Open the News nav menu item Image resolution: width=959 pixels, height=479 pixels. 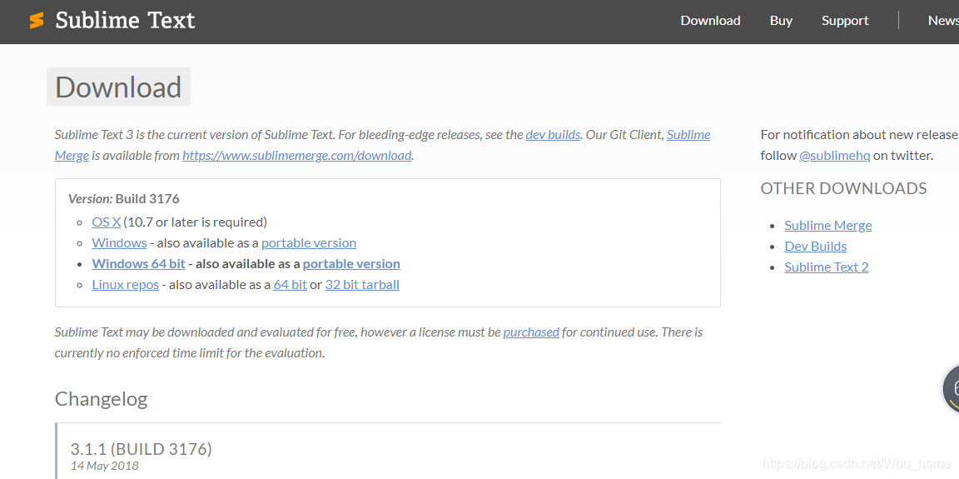click(x=943, y=21)
